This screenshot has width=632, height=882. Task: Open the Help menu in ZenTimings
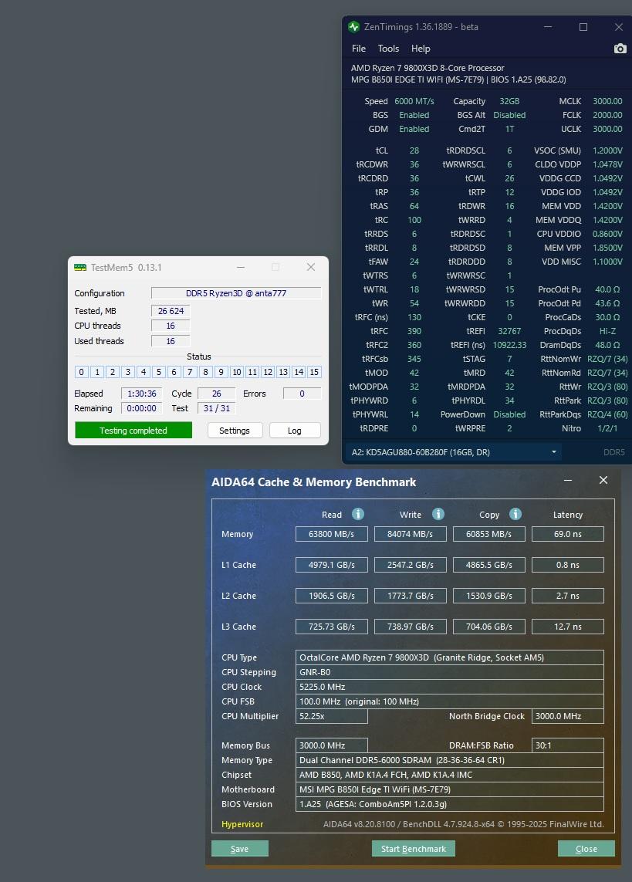point(421,49)
